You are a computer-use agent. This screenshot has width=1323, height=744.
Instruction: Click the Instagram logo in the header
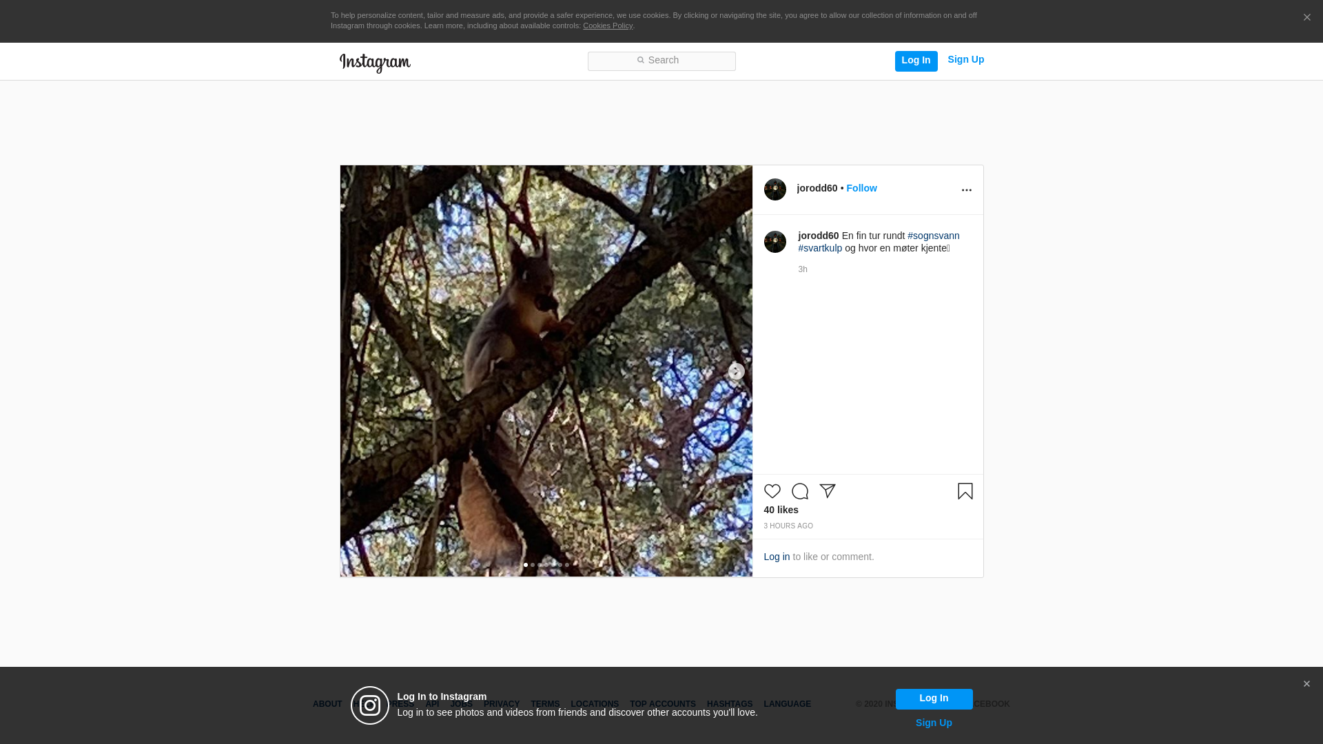coord(375,63)
